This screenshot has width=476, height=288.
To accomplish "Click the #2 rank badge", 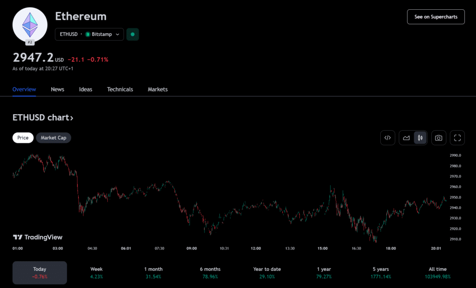I will 29,43.
